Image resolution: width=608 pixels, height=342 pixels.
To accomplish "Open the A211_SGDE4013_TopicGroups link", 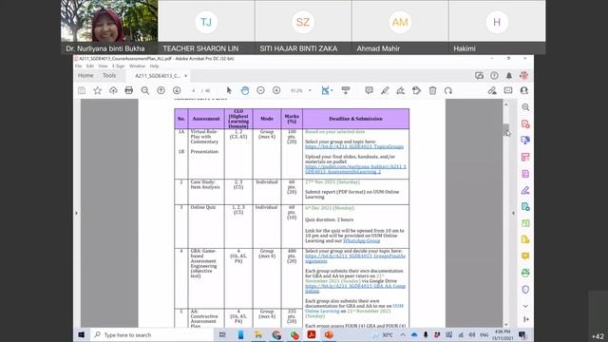I will tap(354, 147).
